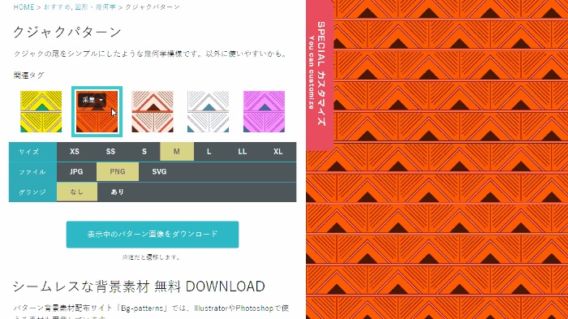Set file format to JPG
The image size is (568, 319).
click(76, 172)
